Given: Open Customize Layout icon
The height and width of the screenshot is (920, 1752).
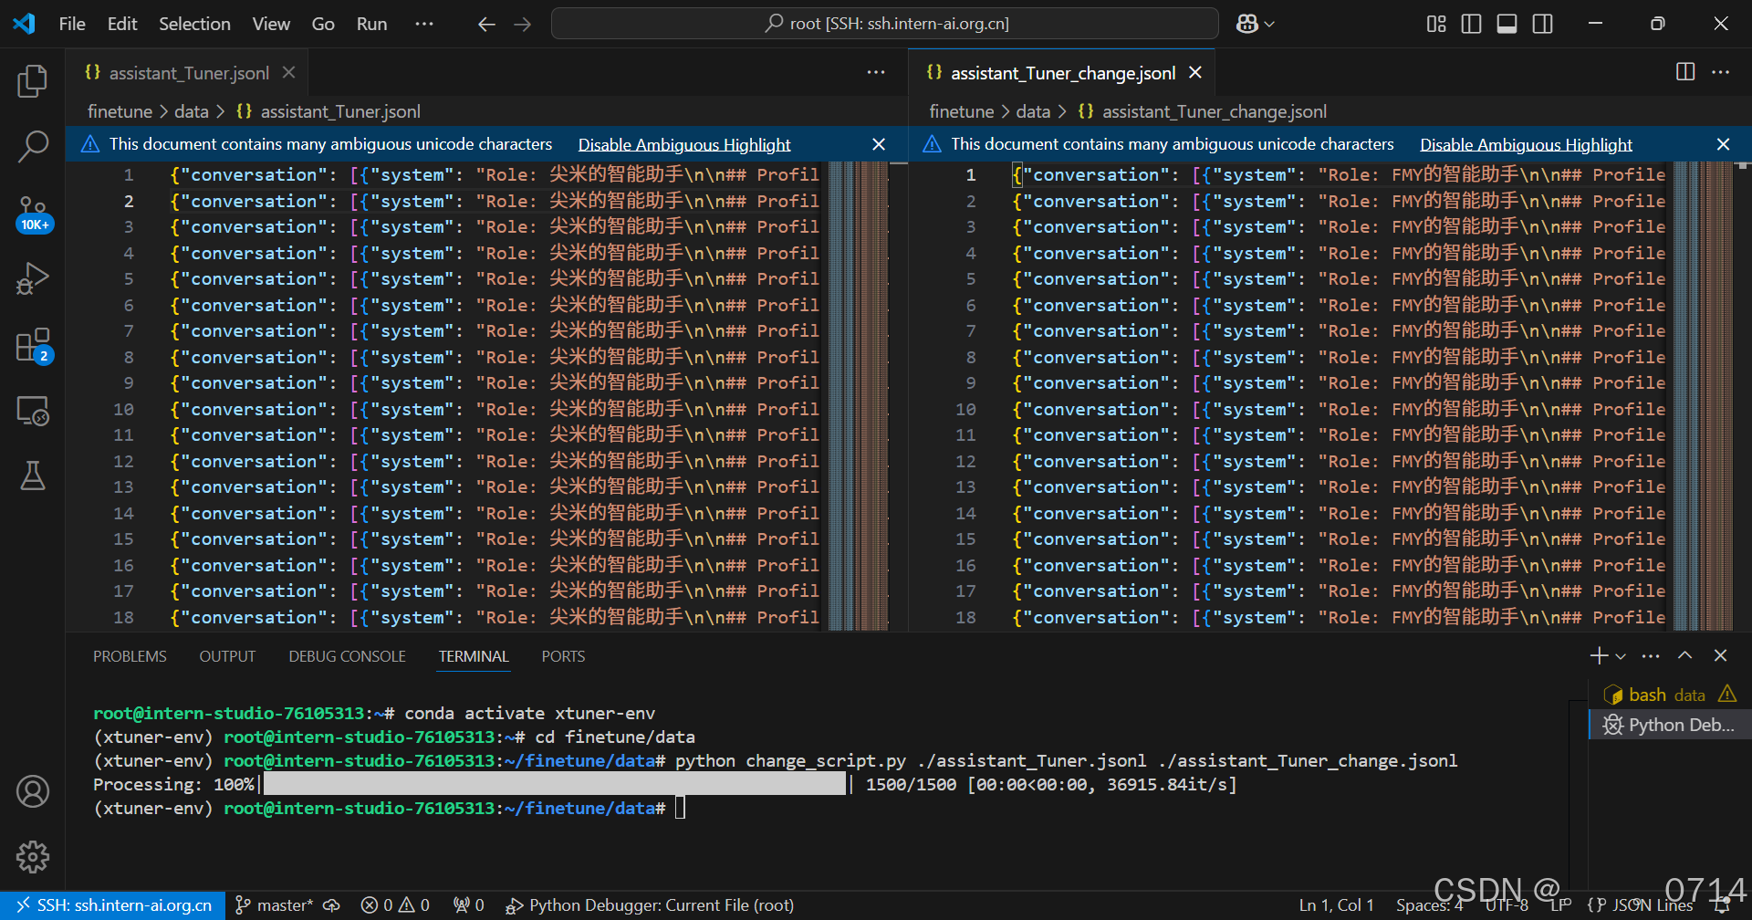Looking at the screenshot, I should click(x=1436, y=24).
